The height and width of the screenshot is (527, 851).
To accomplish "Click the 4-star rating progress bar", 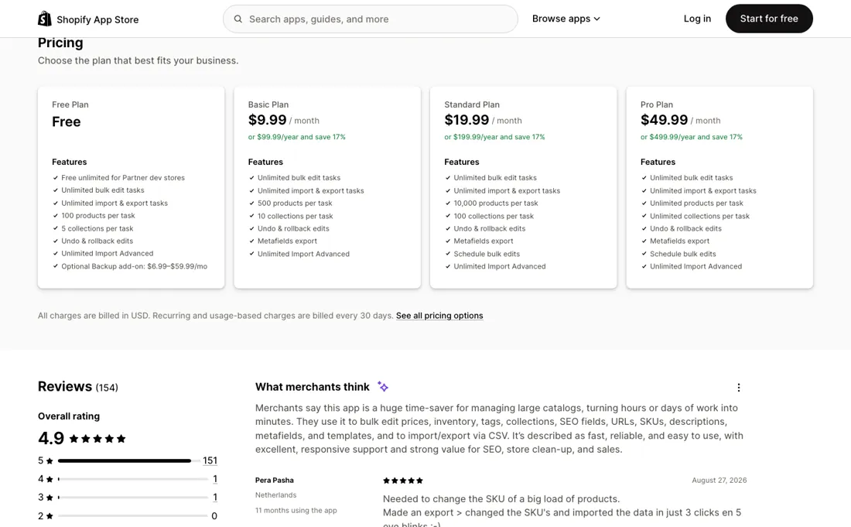I will point(132,479).
